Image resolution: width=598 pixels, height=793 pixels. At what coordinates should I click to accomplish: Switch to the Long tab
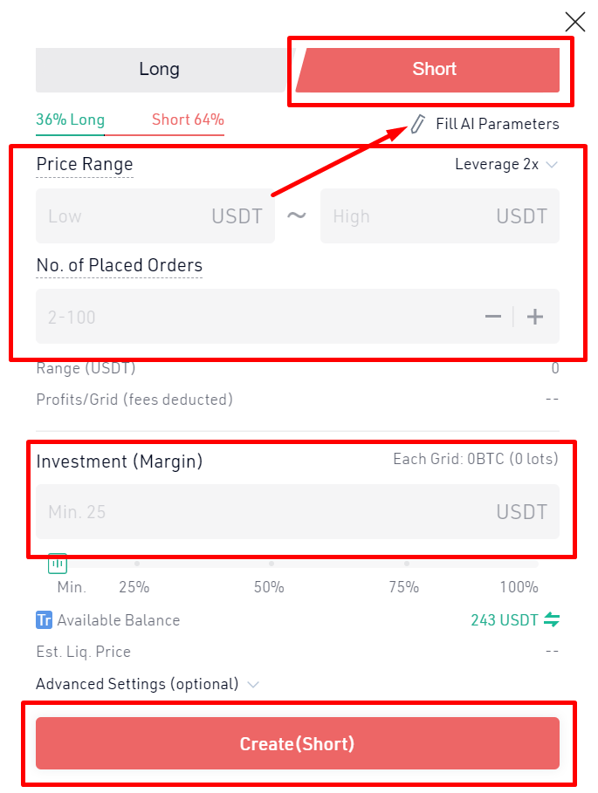(x=160, y=70)
